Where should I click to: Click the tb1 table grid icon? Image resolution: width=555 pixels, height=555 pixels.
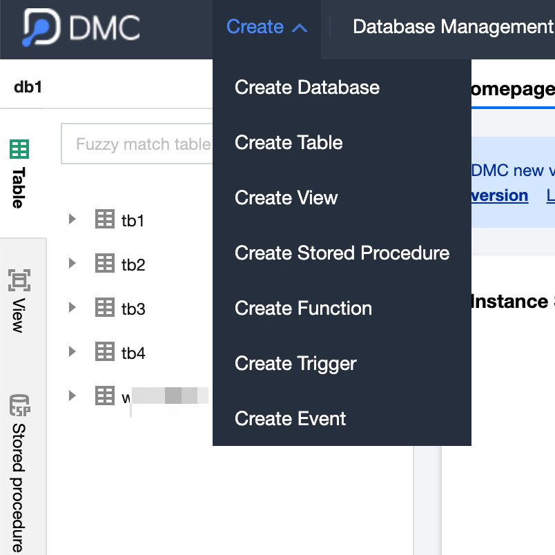click(104, 220)
